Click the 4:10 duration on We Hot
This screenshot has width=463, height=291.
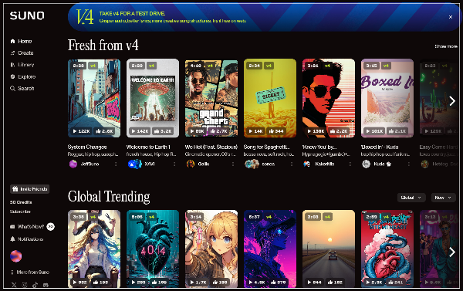(196, 66)
